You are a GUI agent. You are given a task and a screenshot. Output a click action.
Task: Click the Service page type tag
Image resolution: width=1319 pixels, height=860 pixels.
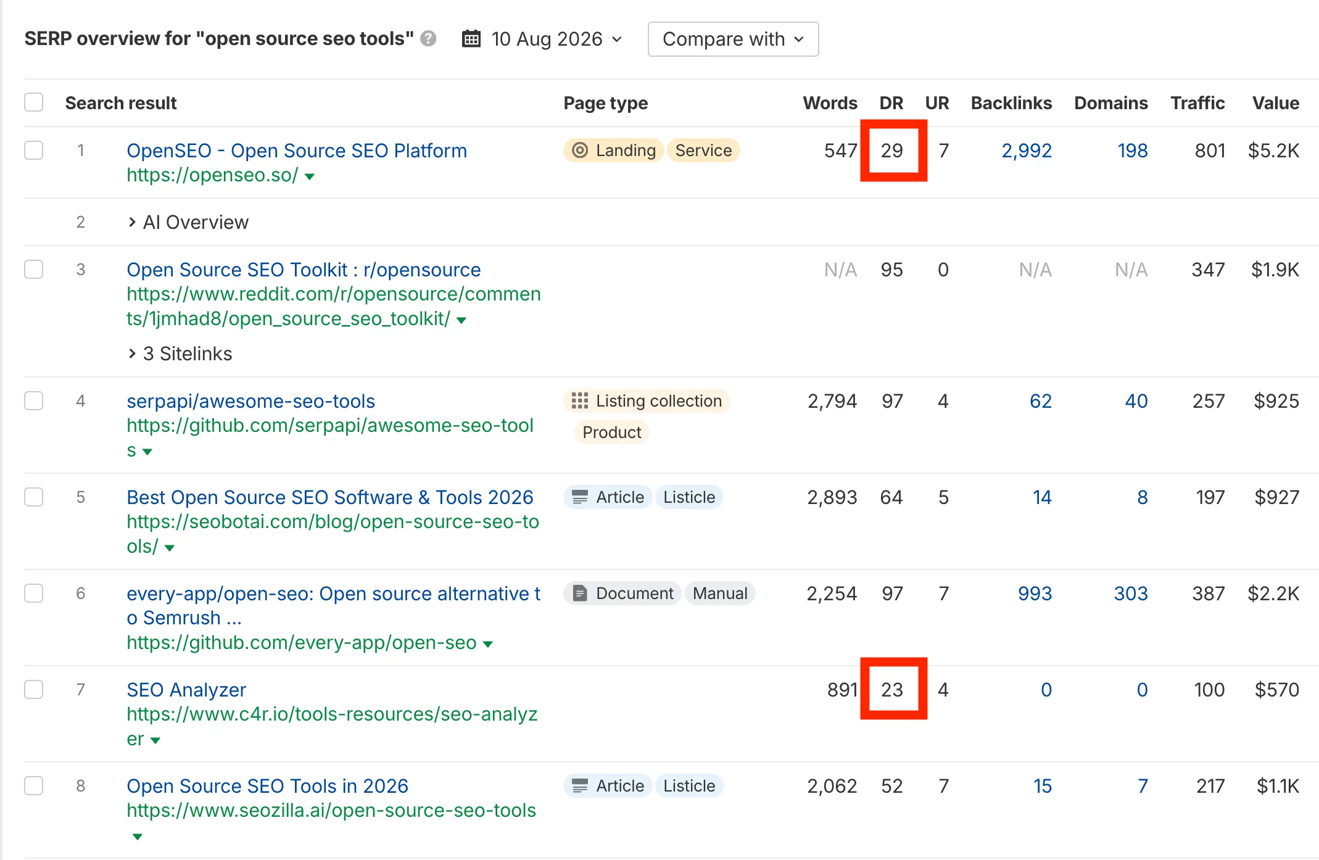(x=703, y=151)
